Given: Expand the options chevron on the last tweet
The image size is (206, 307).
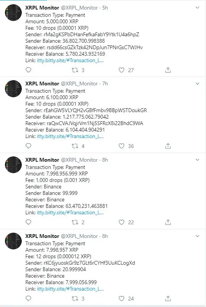Looking at the screenshot, I should (x=197, y=236).
